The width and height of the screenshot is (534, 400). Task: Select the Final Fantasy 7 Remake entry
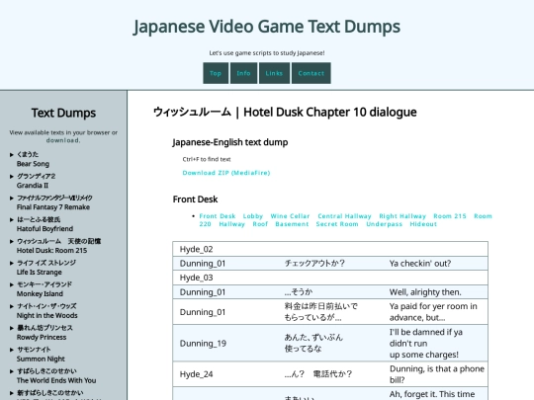54,202
